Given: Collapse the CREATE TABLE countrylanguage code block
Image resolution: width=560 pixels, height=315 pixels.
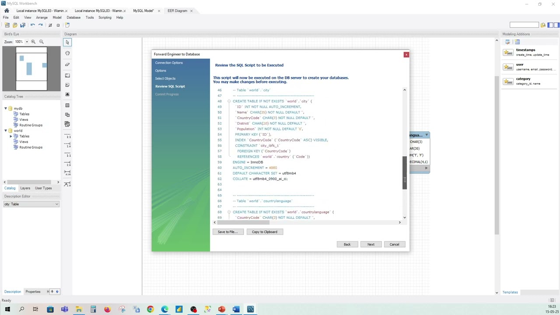Looking at the screenshot, I should point(229,212).
